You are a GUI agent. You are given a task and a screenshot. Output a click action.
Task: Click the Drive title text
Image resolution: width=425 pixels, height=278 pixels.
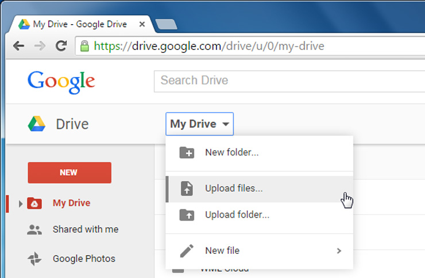click(72, 124)
